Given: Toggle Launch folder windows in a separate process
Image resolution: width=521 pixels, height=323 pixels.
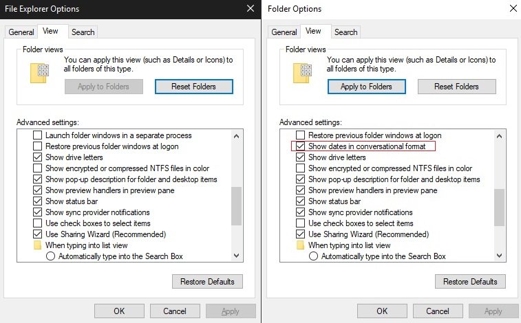Looking at the screenshot, I should pyautogui.click(x=38, y=135).
